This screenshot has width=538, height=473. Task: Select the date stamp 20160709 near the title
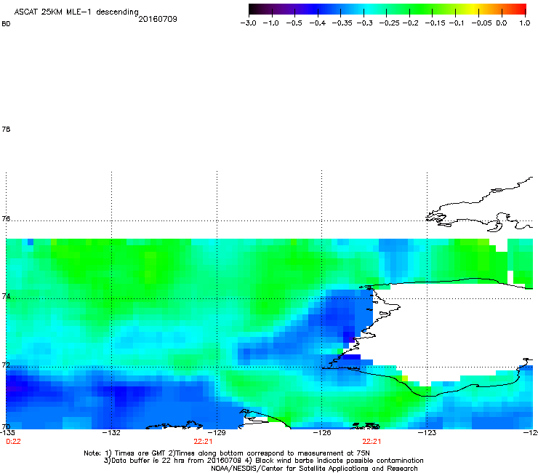[x=158, y=19]
